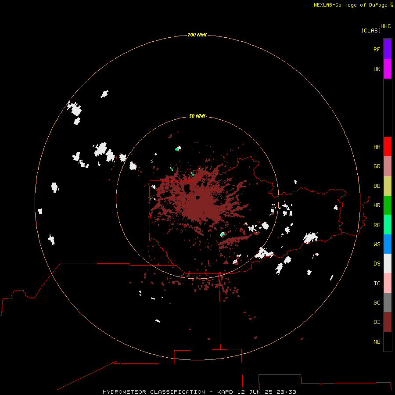Select the BI brown legend swatch
The image size is (395, 395).
click(x=388, y=322)
